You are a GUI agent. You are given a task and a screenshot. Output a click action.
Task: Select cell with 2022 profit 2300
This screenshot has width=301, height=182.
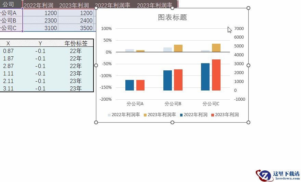pyautogui.click(x=40, y=20)
